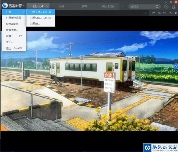Set window size to one-quarter icon

coord(159,13)
